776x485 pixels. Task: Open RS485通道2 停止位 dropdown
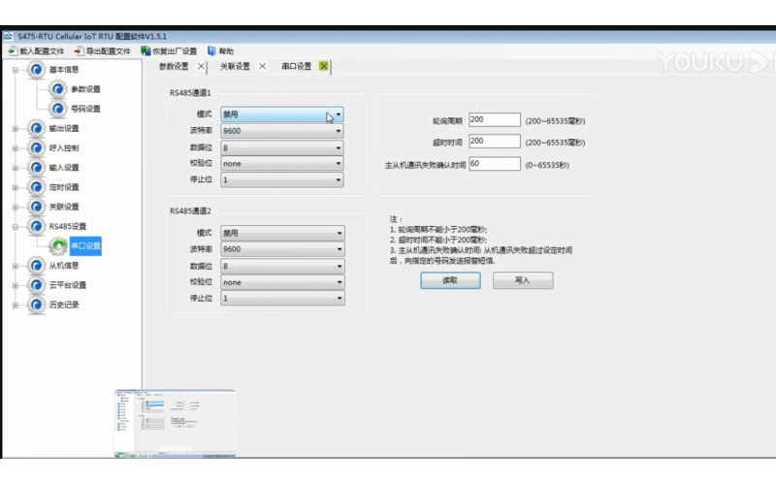[x=282, y=298]
